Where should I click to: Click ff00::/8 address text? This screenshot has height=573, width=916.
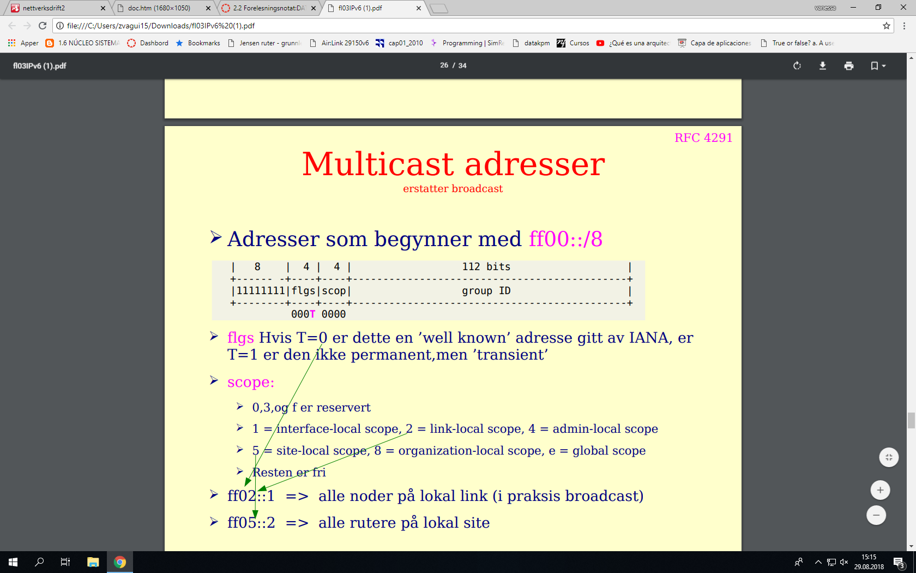pos(566,239)
